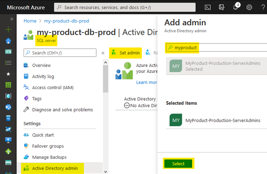The image size is (267, 174).
Task: Open SQL databases icon in left sidebar
Action: [x=8, y=118]
